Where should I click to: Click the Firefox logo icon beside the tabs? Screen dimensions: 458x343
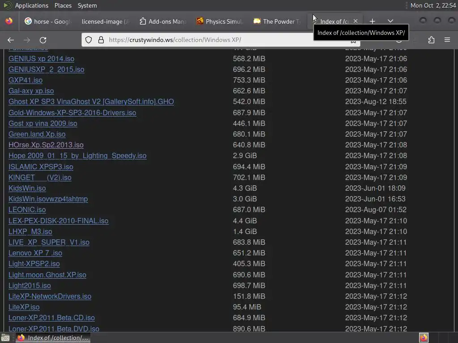[x=9, y=21]
